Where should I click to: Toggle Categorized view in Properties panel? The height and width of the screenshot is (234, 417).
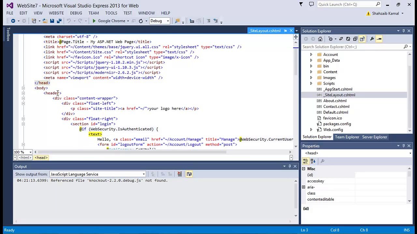click(306, 161)
